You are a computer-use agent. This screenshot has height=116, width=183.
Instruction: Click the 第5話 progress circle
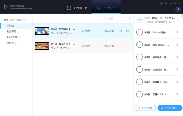[140, 45]
